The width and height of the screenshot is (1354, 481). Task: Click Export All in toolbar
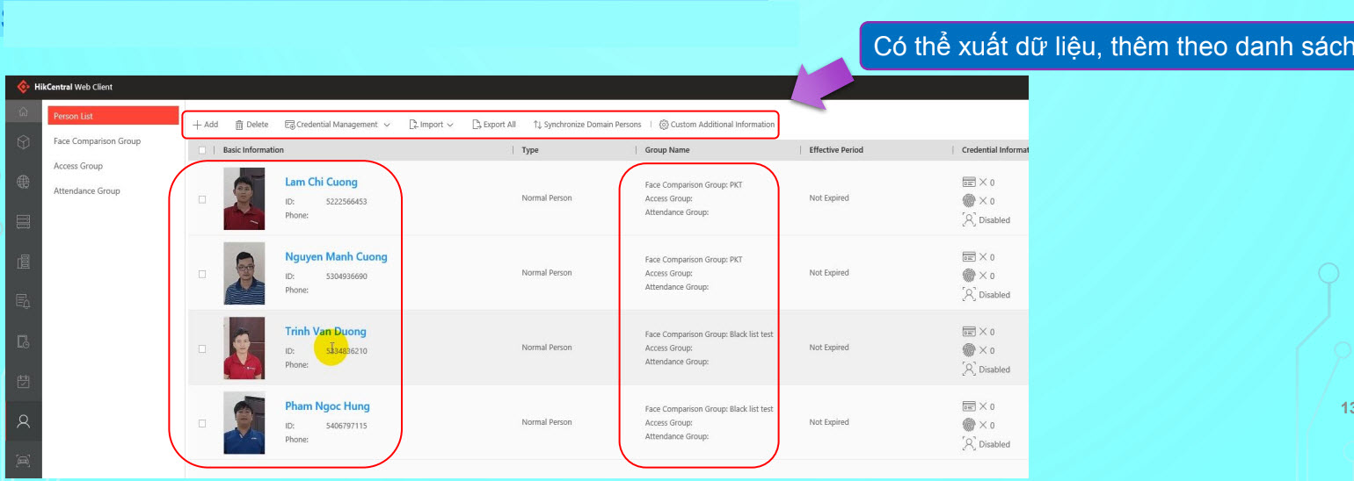[494, 125]
